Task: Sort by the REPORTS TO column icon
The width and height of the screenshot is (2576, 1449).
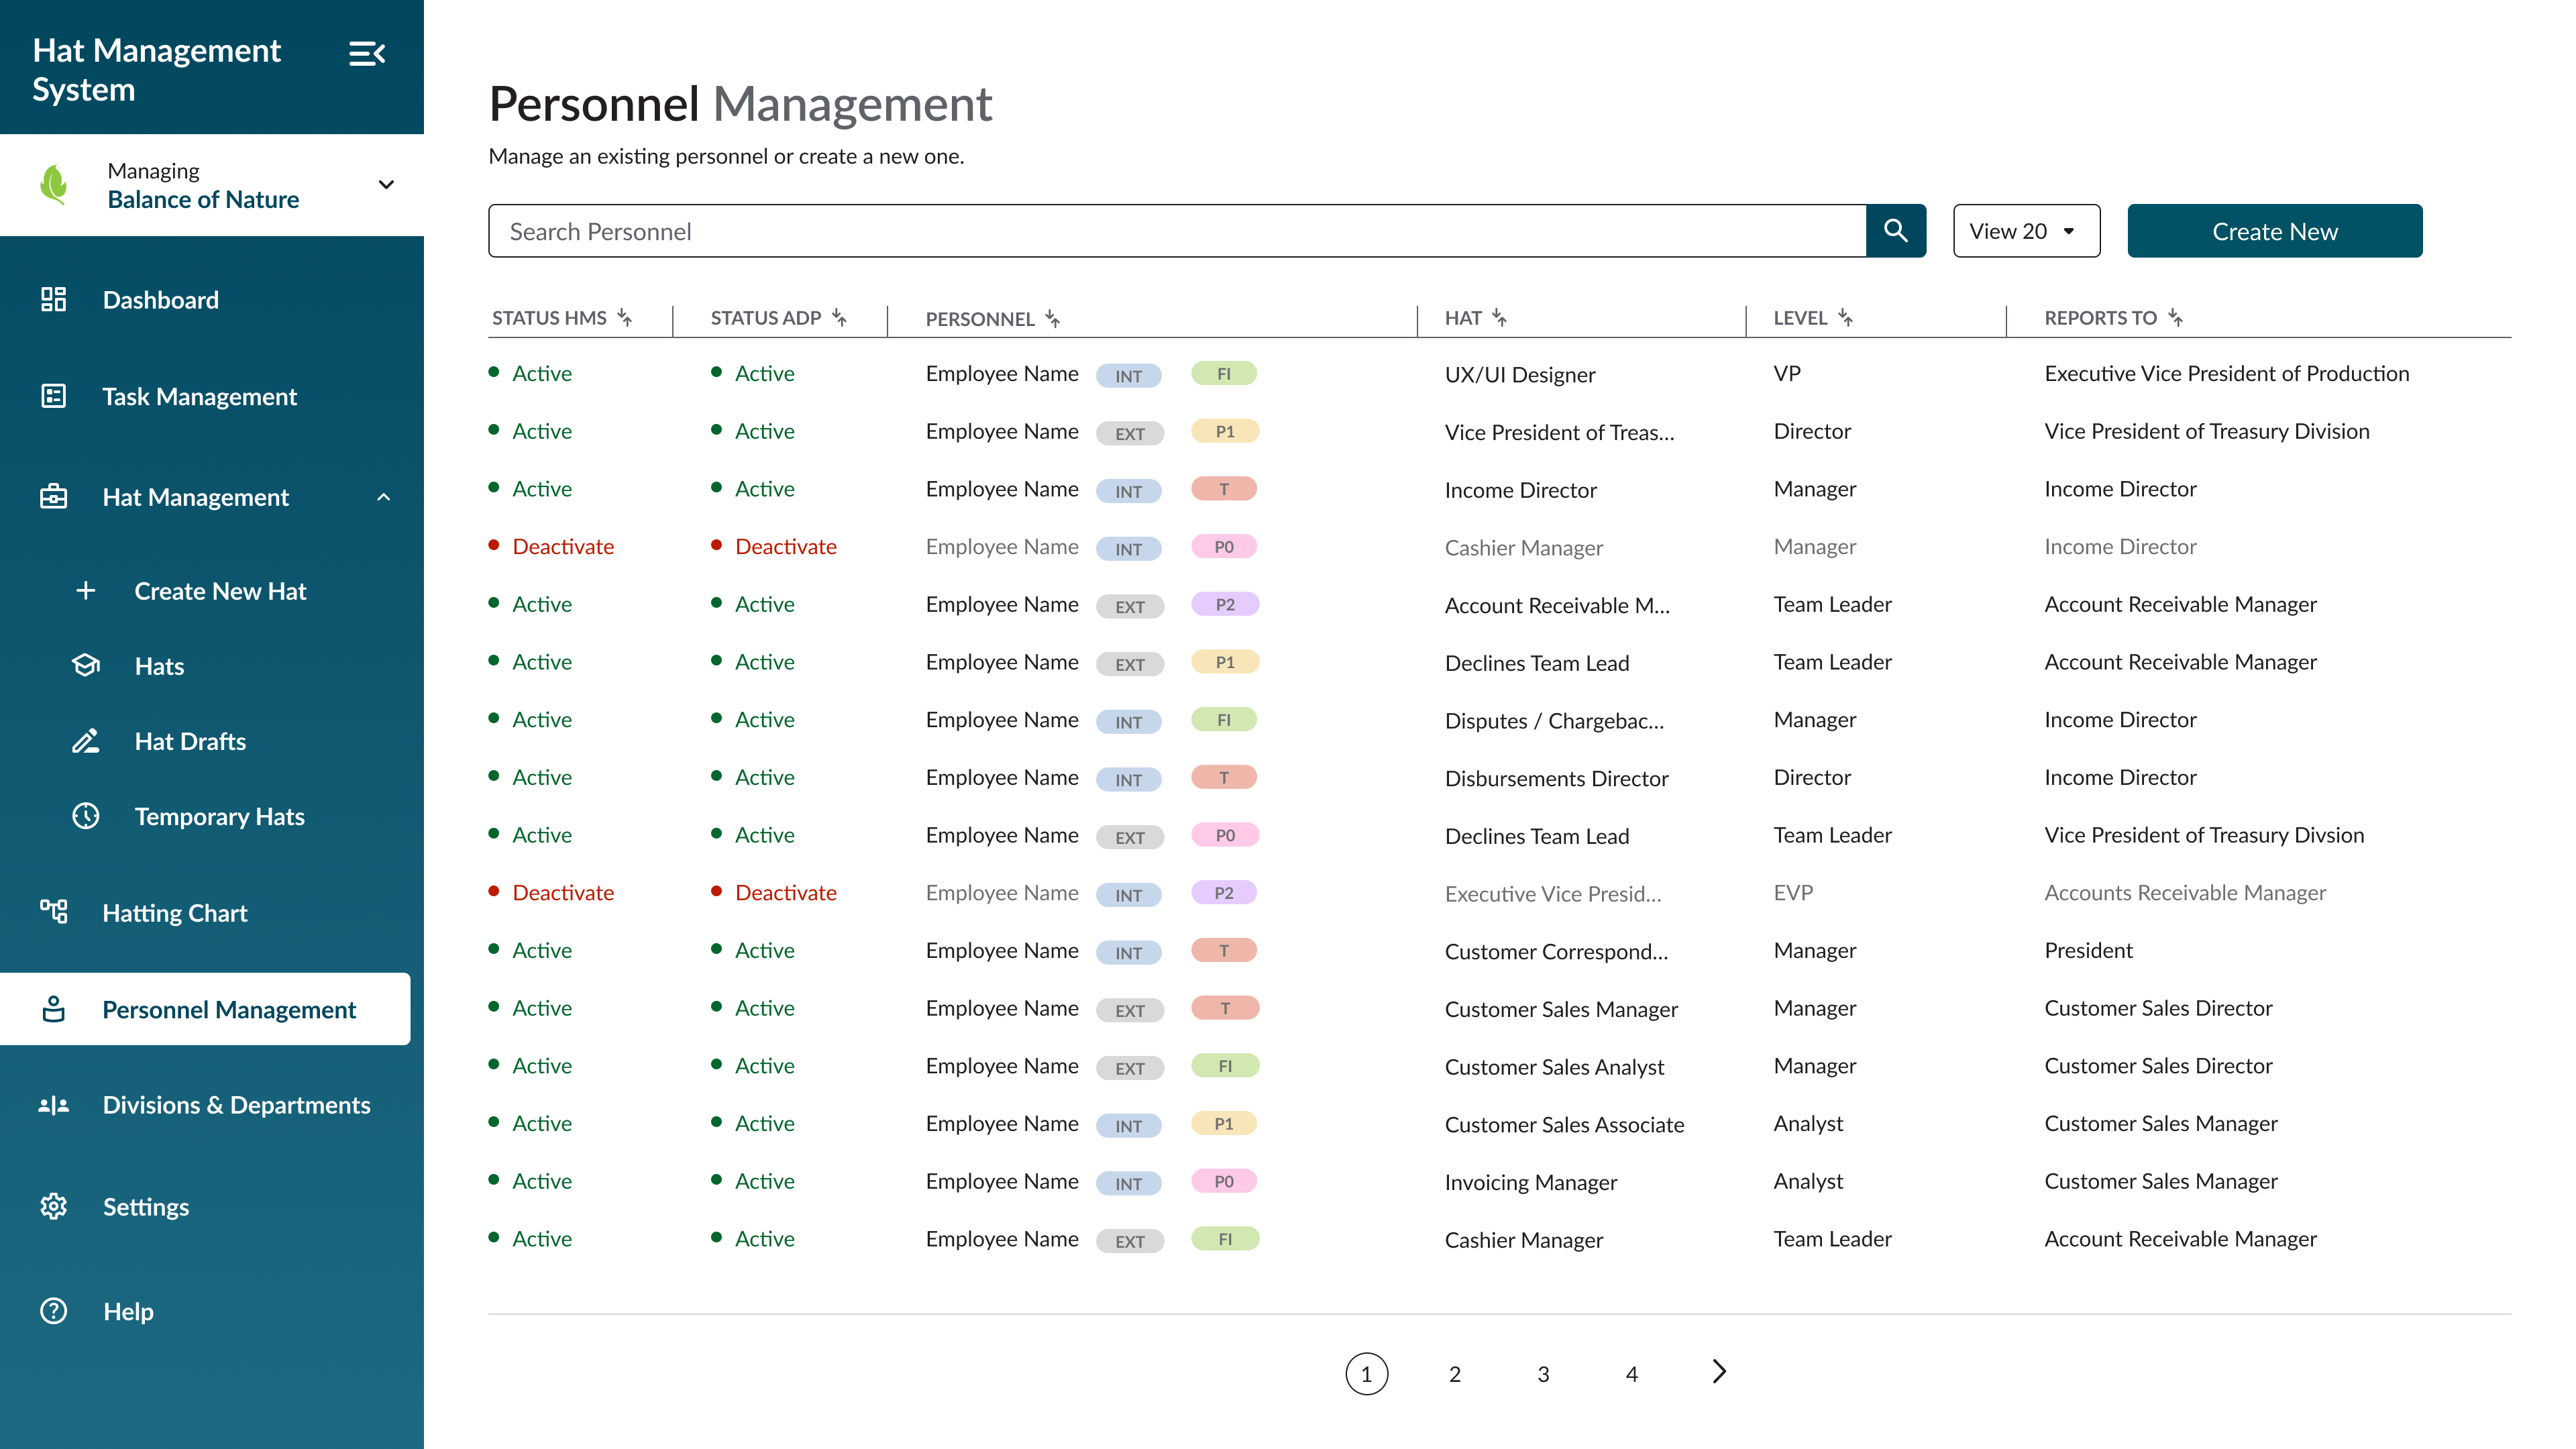Action: coord(2175,318)
